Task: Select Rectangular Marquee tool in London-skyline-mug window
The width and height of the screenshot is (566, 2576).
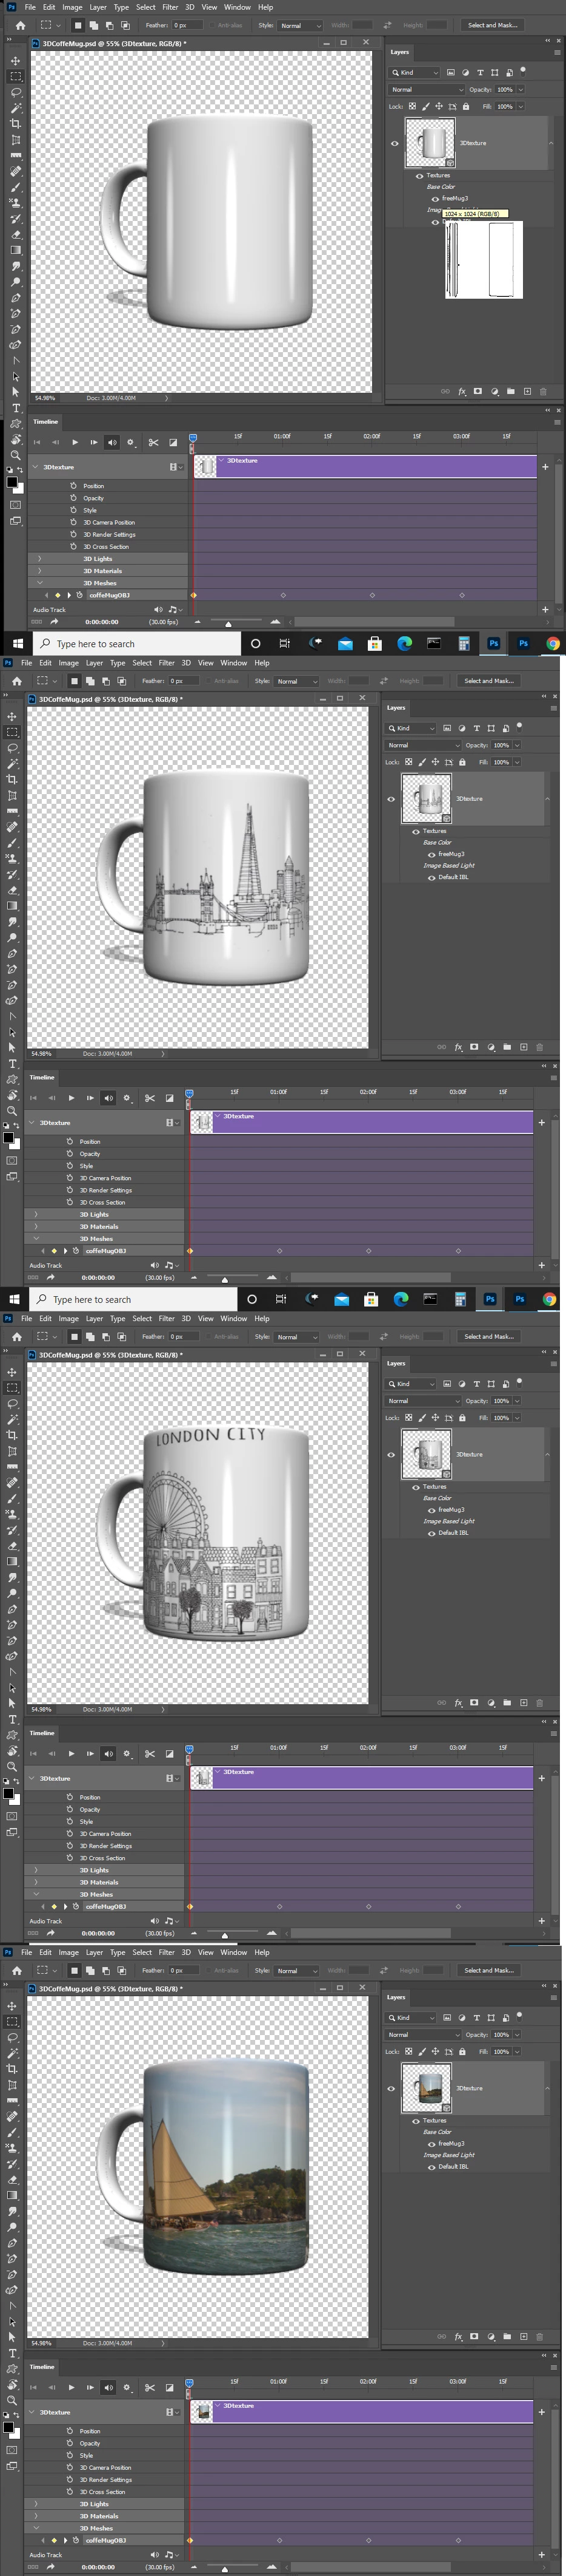Action: (12, 732)
